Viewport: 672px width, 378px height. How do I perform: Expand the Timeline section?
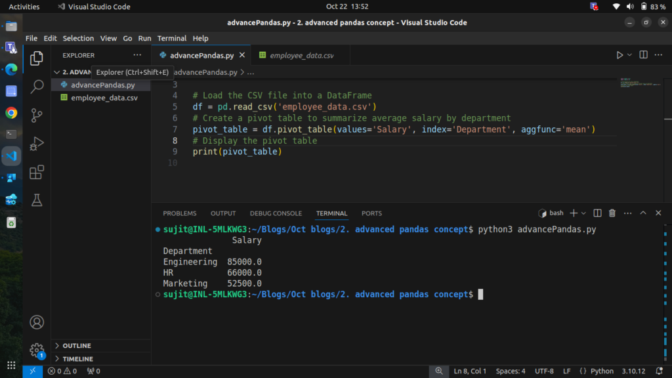point(77,359)
